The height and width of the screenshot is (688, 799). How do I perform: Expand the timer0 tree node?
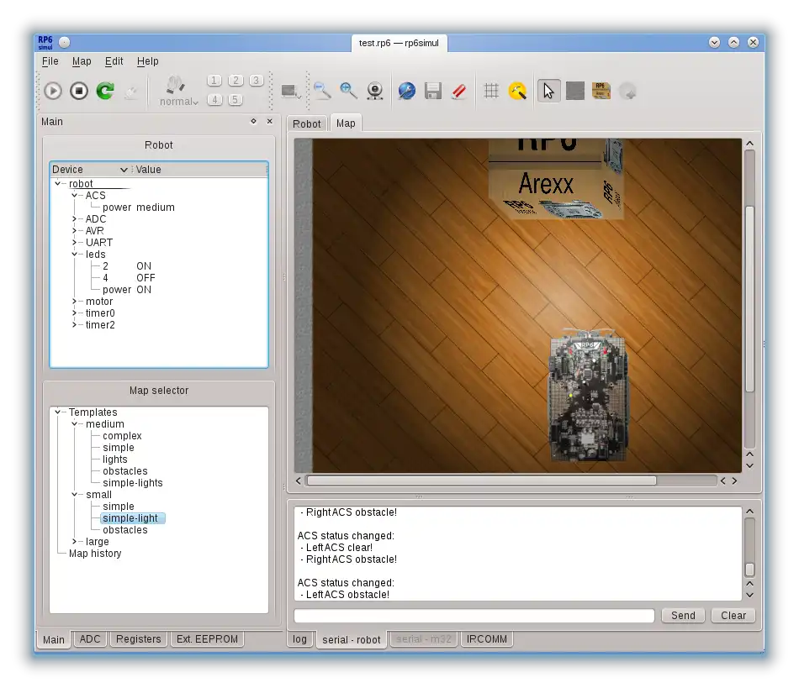click(x=74, y=313)
